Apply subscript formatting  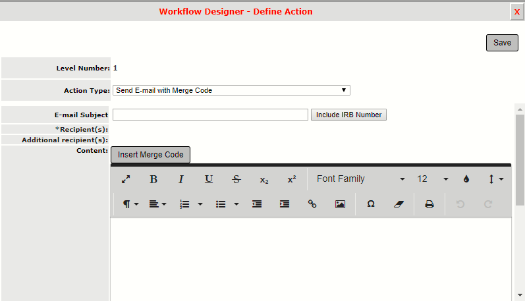264,180
